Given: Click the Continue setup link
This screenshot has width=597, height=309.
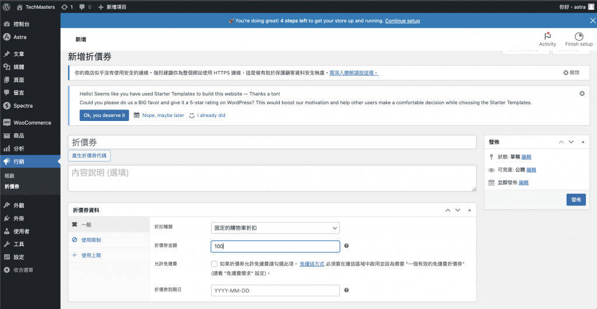Looking at the screenshot, I should tap(402, 21).
